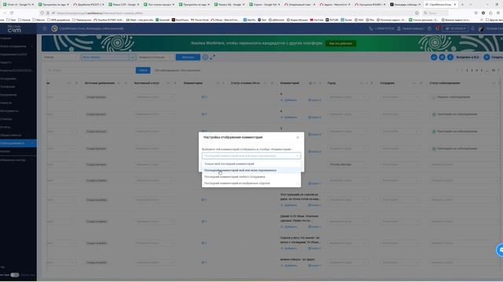This screenshot has width=503, height=282.
Task: Click the blue 'Найти' search button
Action: point(143,70)
